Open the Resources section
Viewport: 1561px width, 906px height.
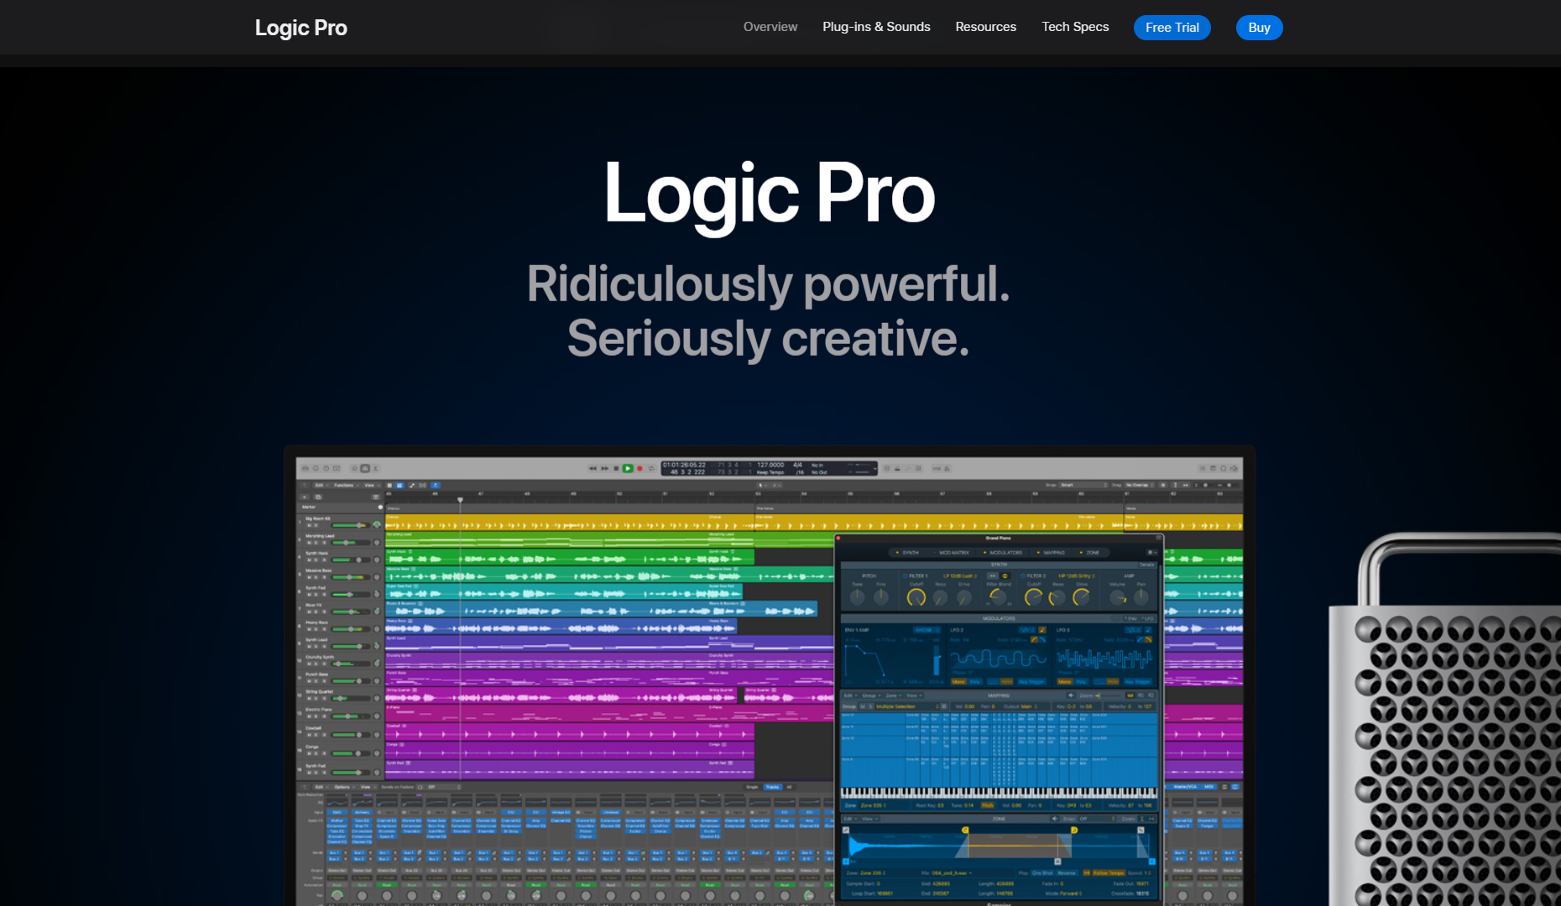tap(985, 27)
